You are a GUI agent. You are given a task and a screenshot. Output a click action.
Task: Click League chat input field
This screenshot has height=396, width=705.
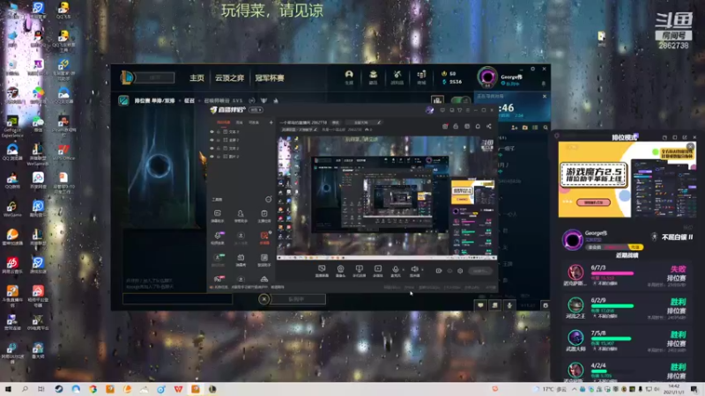(177, 298)
